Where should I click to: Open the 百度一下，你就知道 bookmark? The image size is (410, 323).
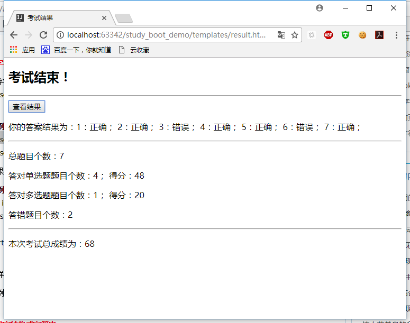76,50
